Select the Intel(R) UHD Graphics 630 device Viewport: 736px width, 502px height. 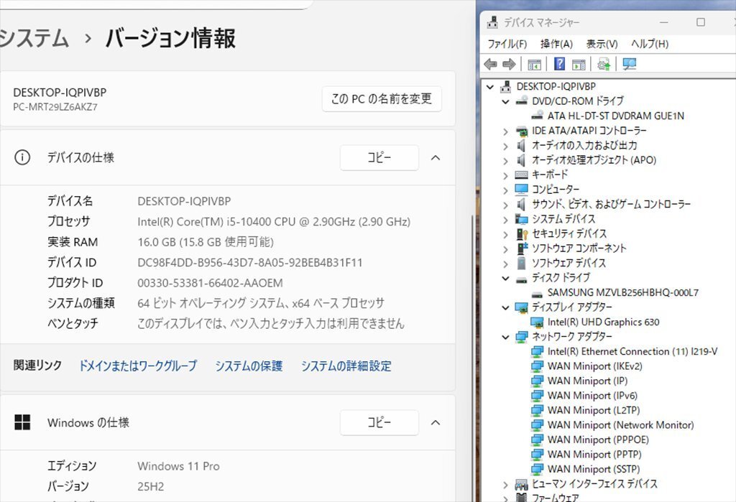pyautogui.click(x=602, y=322)
